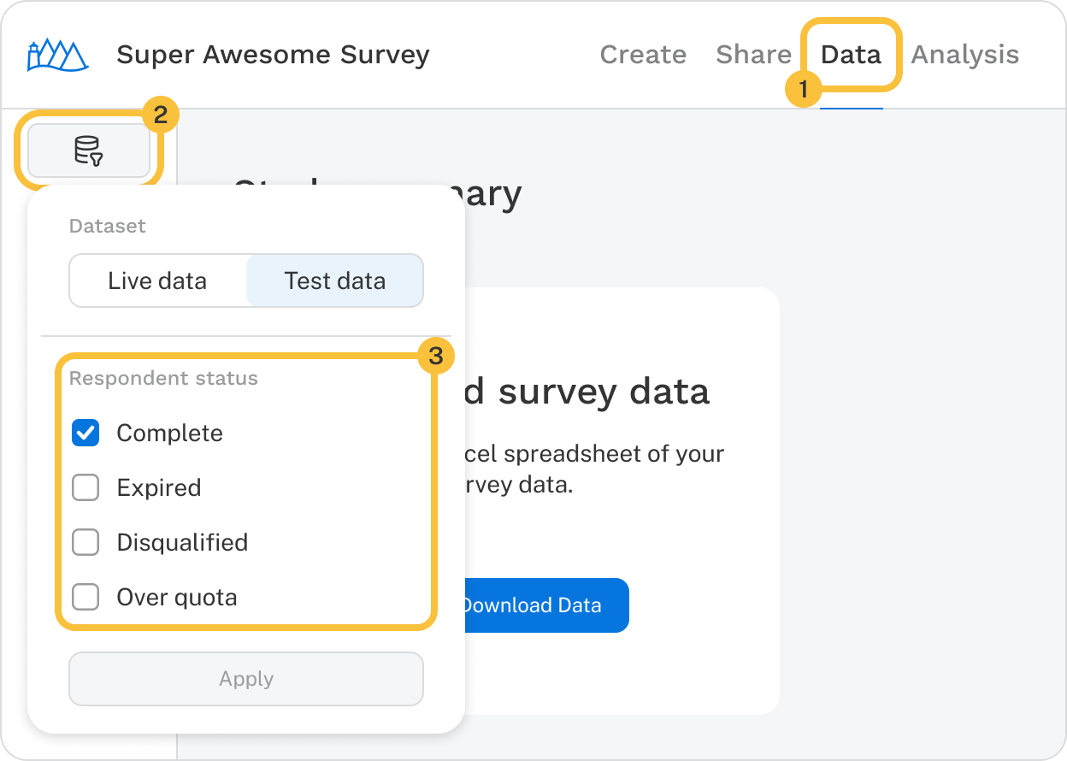Click the Super Awesome Survey title

tap(273, 55)
